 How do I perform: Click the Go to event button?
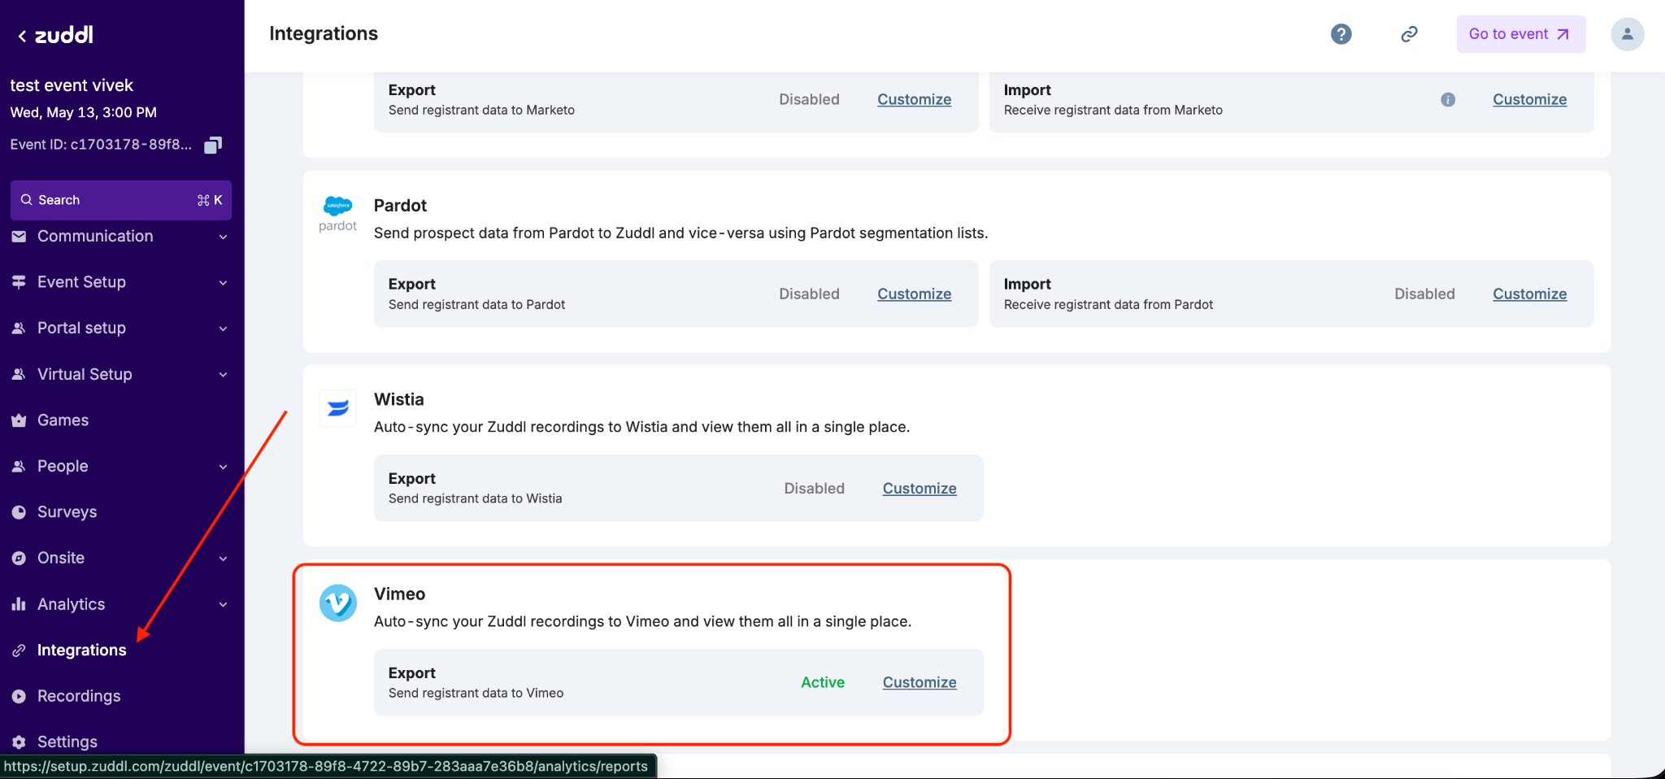[1520, 34]
